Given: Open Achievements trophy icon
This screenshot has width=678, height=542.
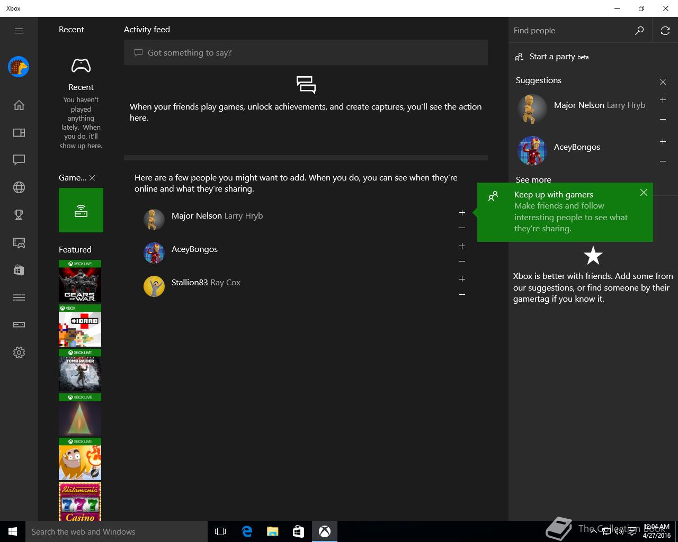Looking at the screenshot, I should click(x=19, y=215).
